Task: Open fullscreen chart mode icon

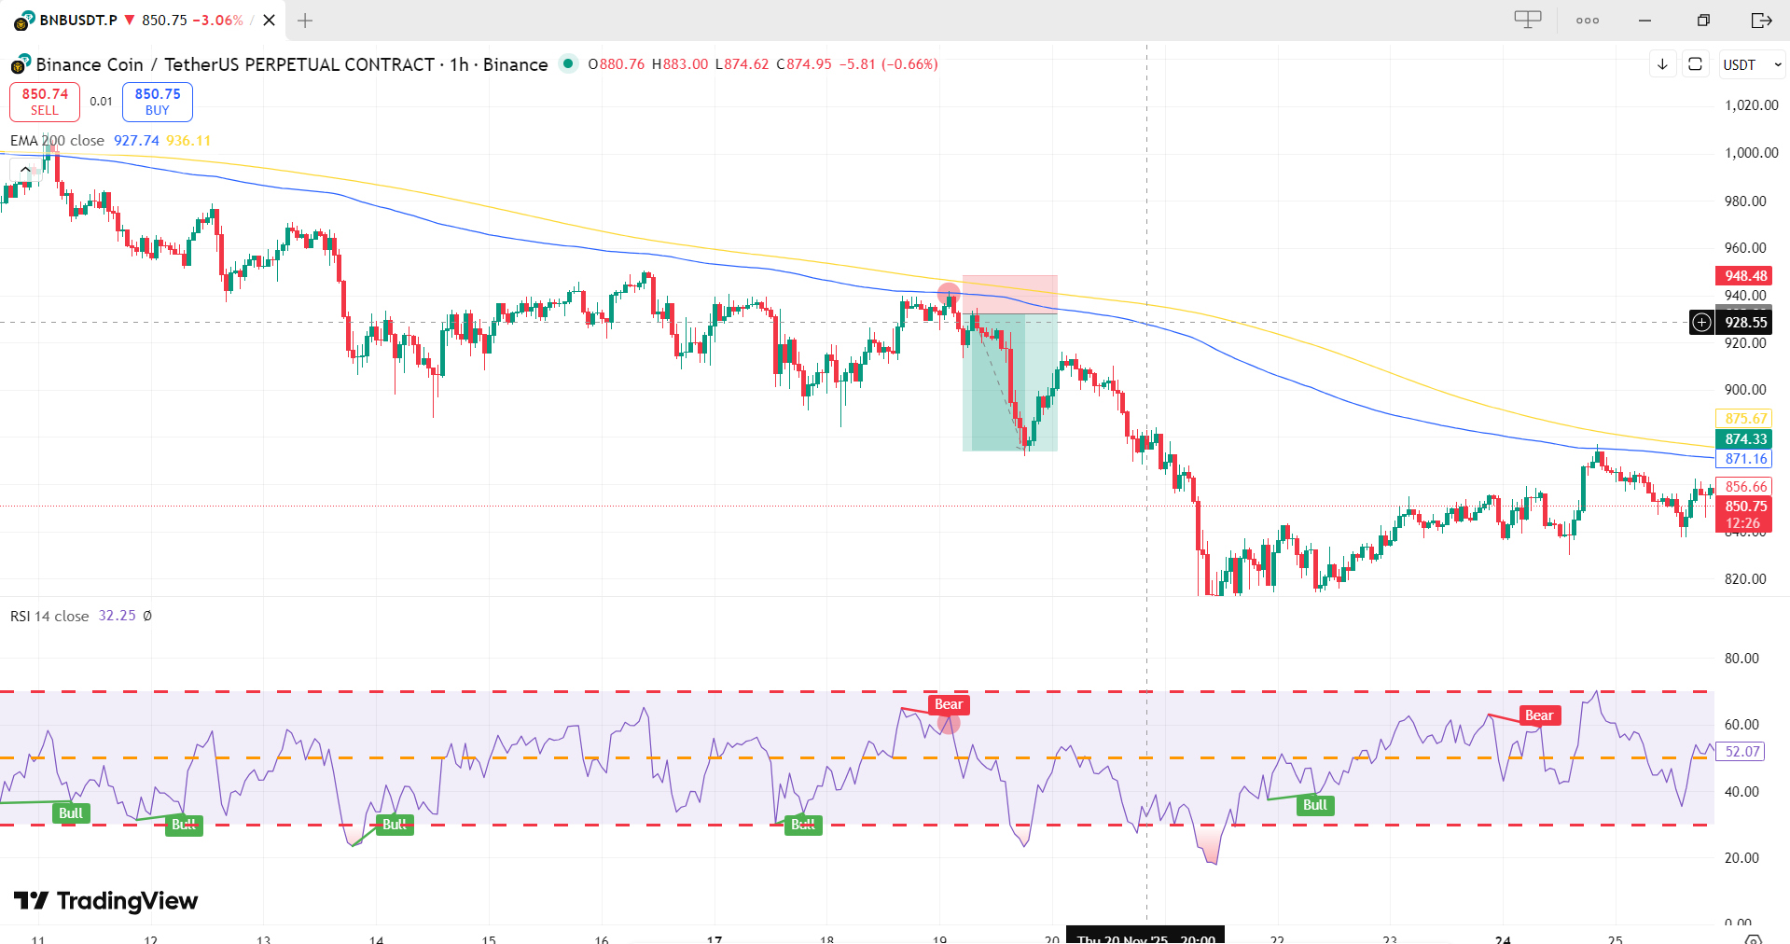Action: click(1696, 64)
